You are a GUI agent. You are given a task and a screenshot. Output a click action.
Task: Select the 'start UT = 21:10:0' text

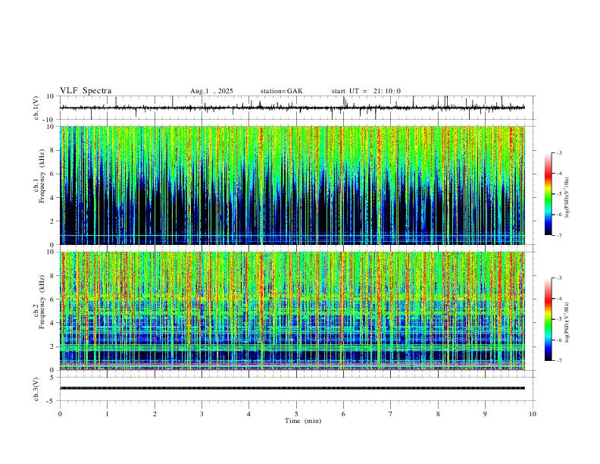coord(366,91)
